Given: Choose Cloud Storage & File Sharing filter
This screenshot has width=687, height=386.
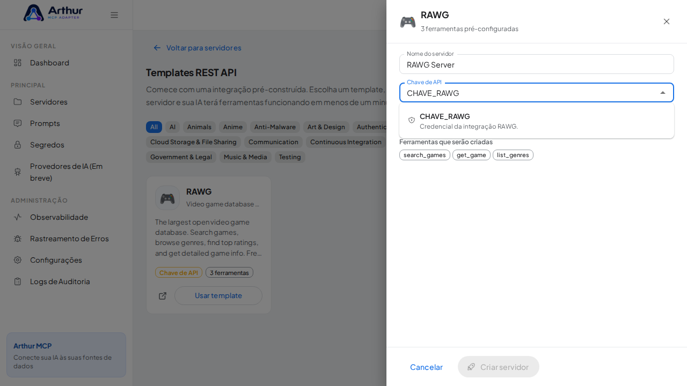Looking at the screenshot, I should (193, 142).
